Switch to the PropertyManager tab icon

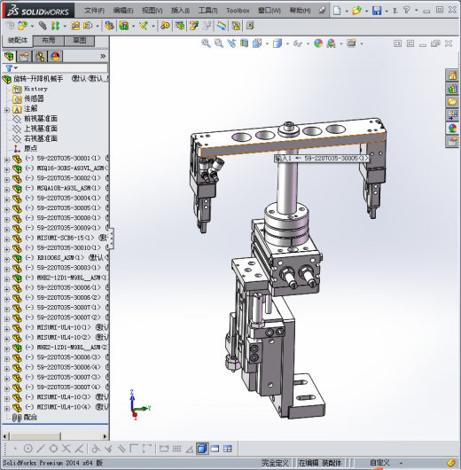(x=24, y=57)
